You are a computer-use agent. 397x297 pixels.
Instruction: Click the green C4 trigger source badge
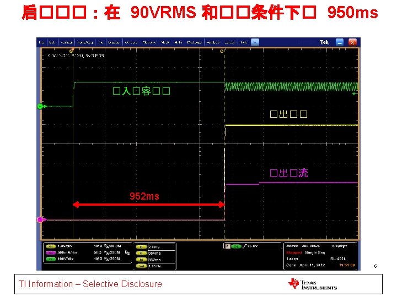pos(236,246)
